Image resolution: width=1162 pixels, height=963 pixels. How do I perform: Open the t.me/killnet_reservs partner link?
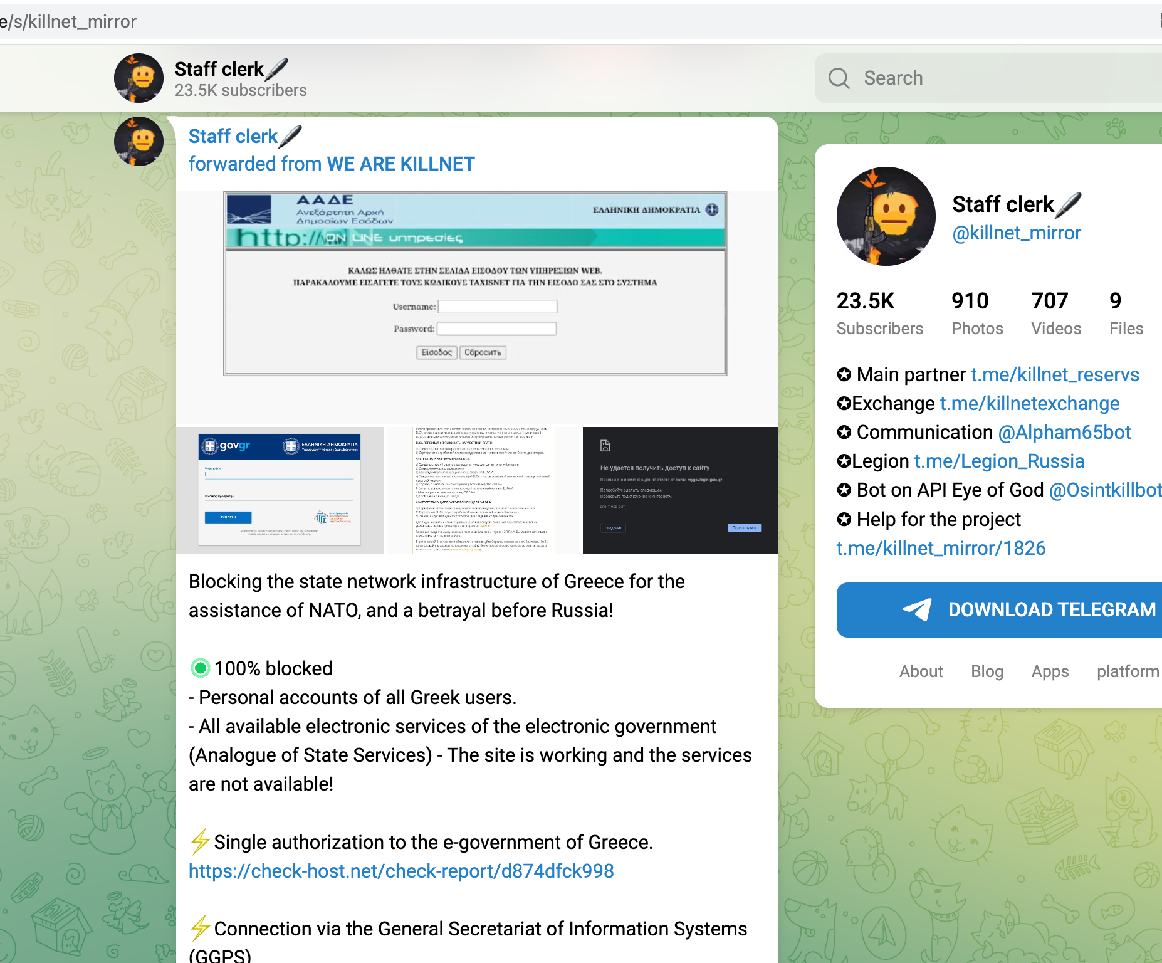(1055, 375)
